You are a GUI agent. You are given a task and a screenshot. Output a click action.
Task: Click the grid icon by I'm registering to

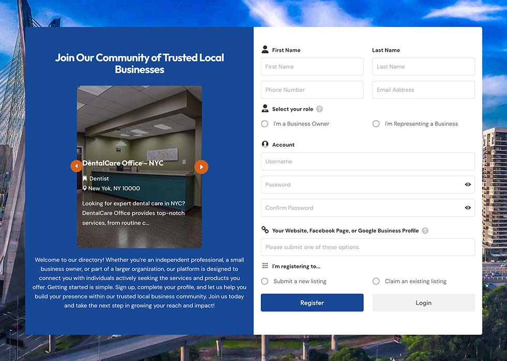(265, 266)
